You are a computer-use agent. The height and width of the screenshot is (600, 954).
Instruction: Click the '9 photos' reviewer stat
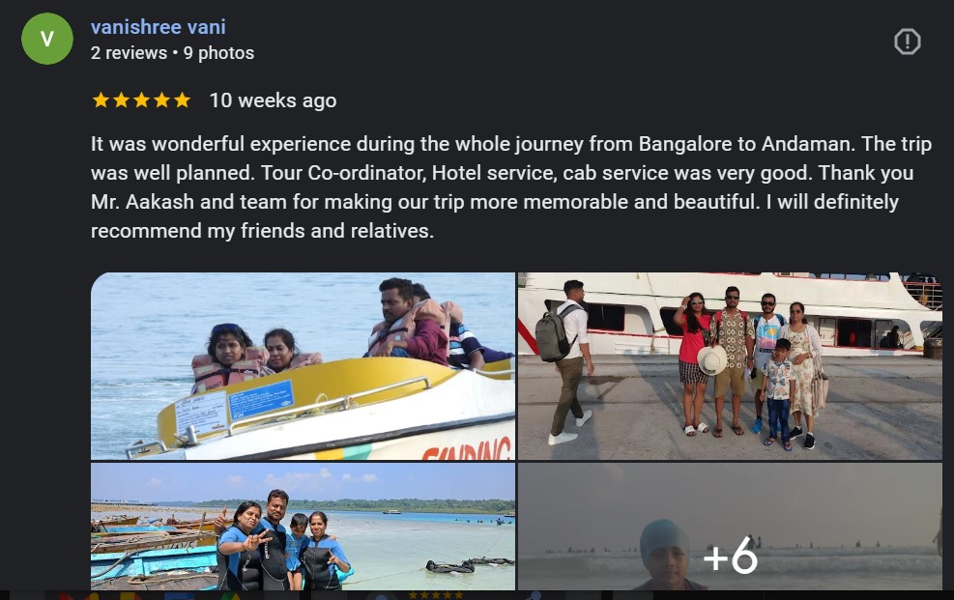tap(219, 53)
